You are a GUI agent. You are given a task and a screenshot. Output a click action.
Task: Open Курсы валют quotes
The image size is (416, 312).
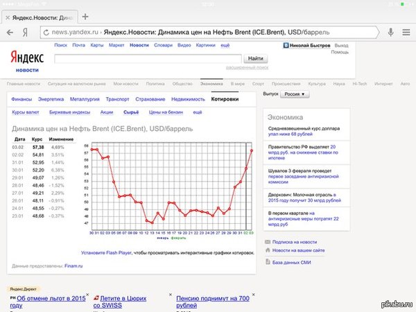point(26,112)
